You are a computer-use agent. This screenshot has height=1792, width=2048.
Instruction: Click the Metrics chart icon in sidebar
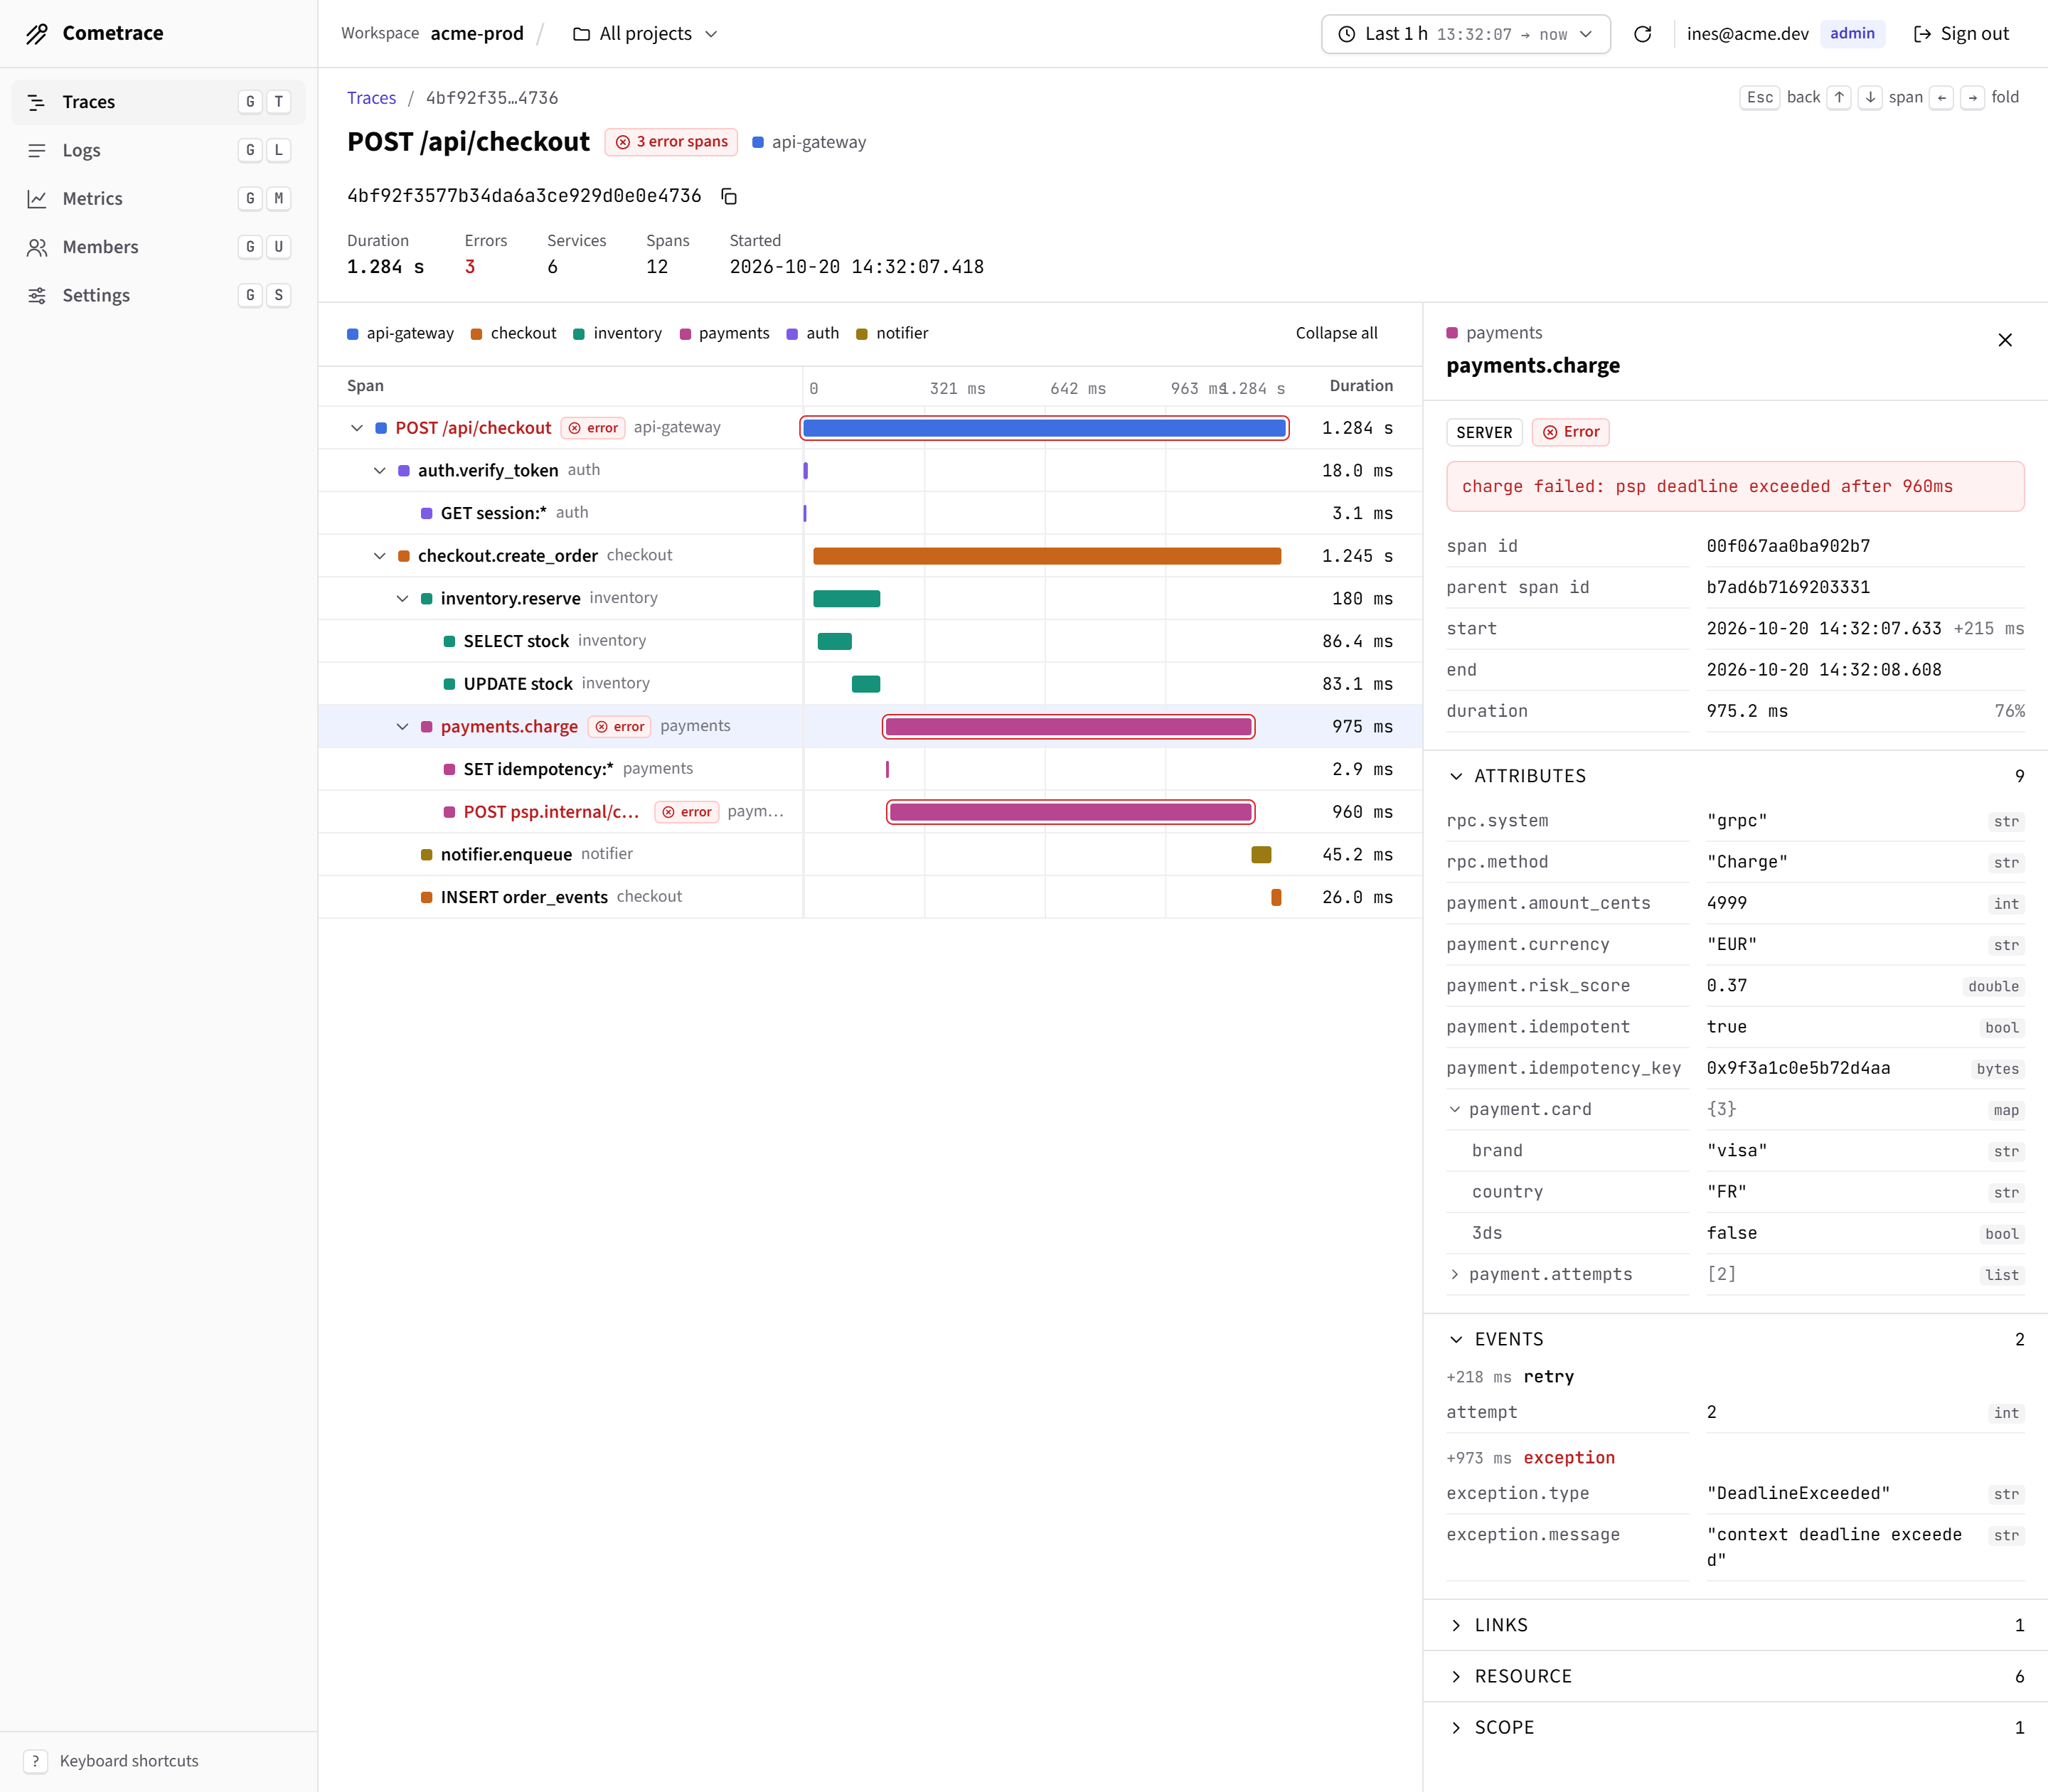click(x=37, y=199)
